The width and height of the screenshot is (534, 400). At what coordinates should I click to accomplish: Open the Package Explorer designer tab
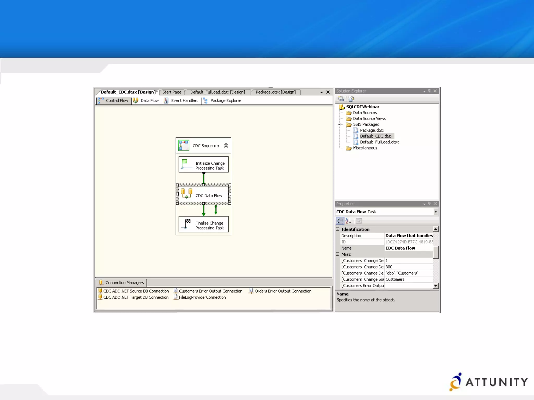coord(222,101)
